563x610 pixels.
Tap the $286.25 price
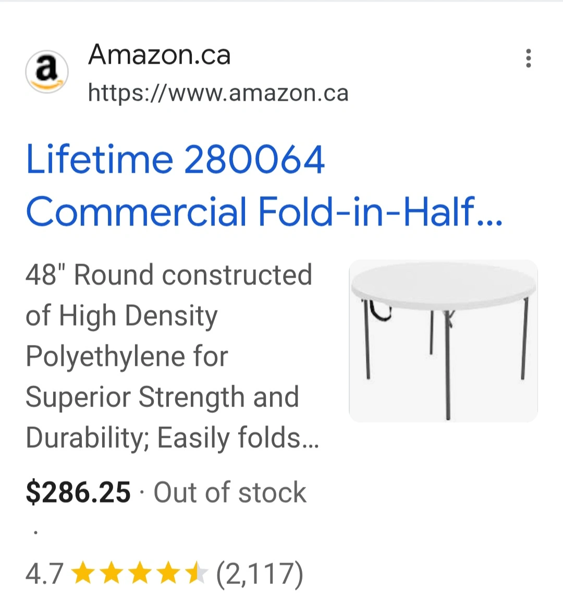[x=78, y=493]
